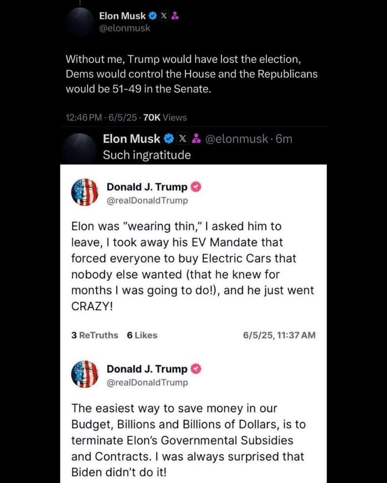Click the Donald J. Trump name on the Subsidies post
The image size is (387, 483).
147,369
